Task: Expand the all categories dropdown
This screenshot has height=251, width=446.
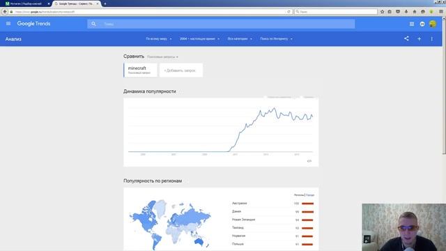Action: tap(240, 39)
